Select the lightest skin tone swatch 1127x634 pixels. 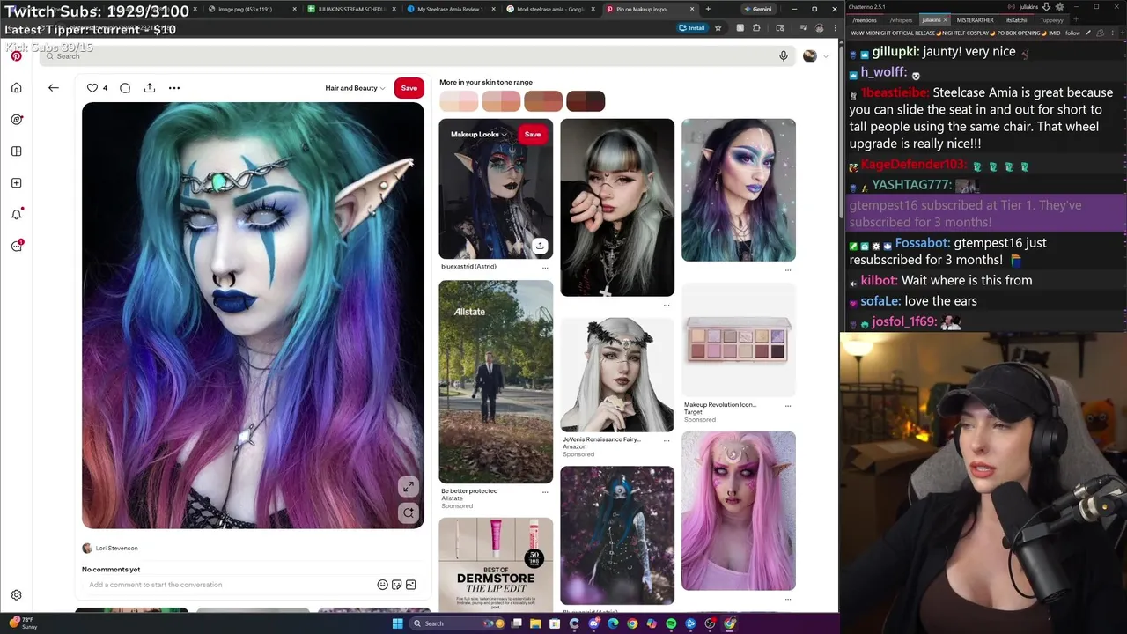click(x=459, y=101)
